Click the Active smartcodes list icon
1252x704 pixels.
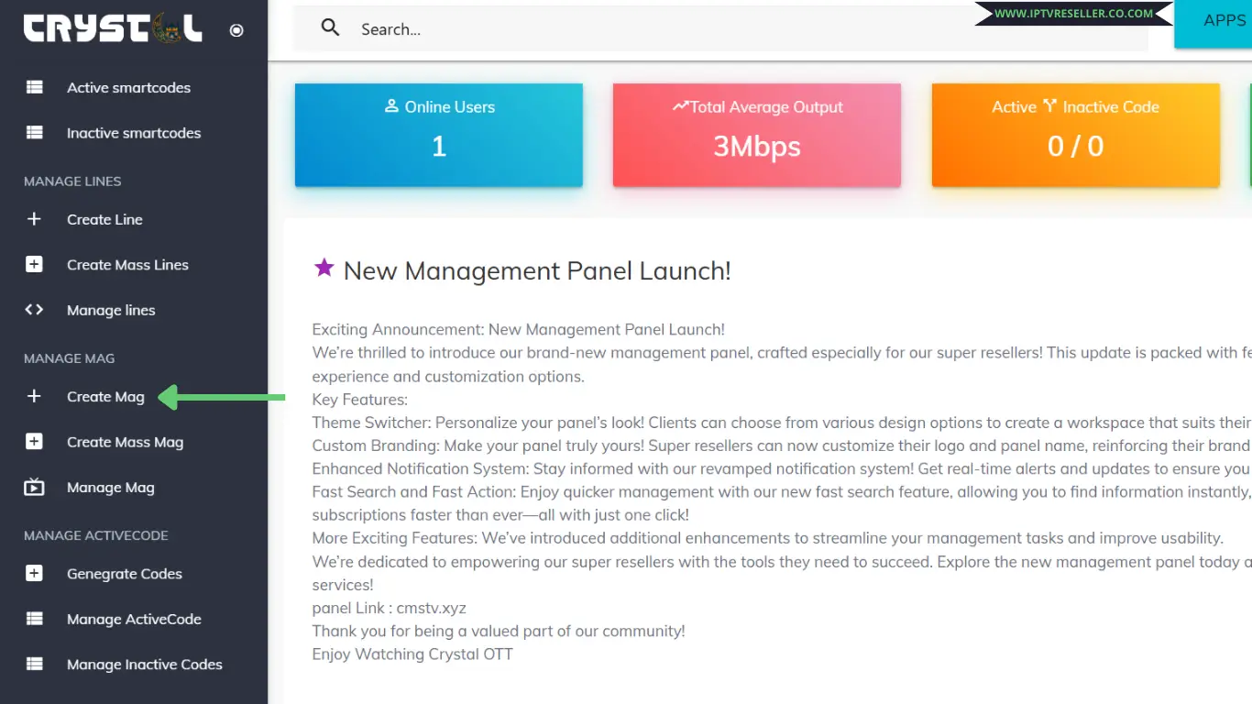pyautogui.click(x=34, y=88)
